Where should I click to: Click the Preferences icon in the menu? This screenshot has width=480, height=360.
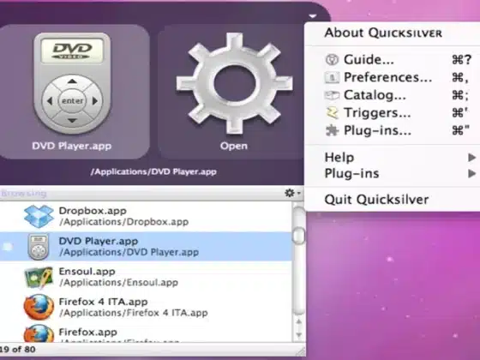tap(332, 77)
